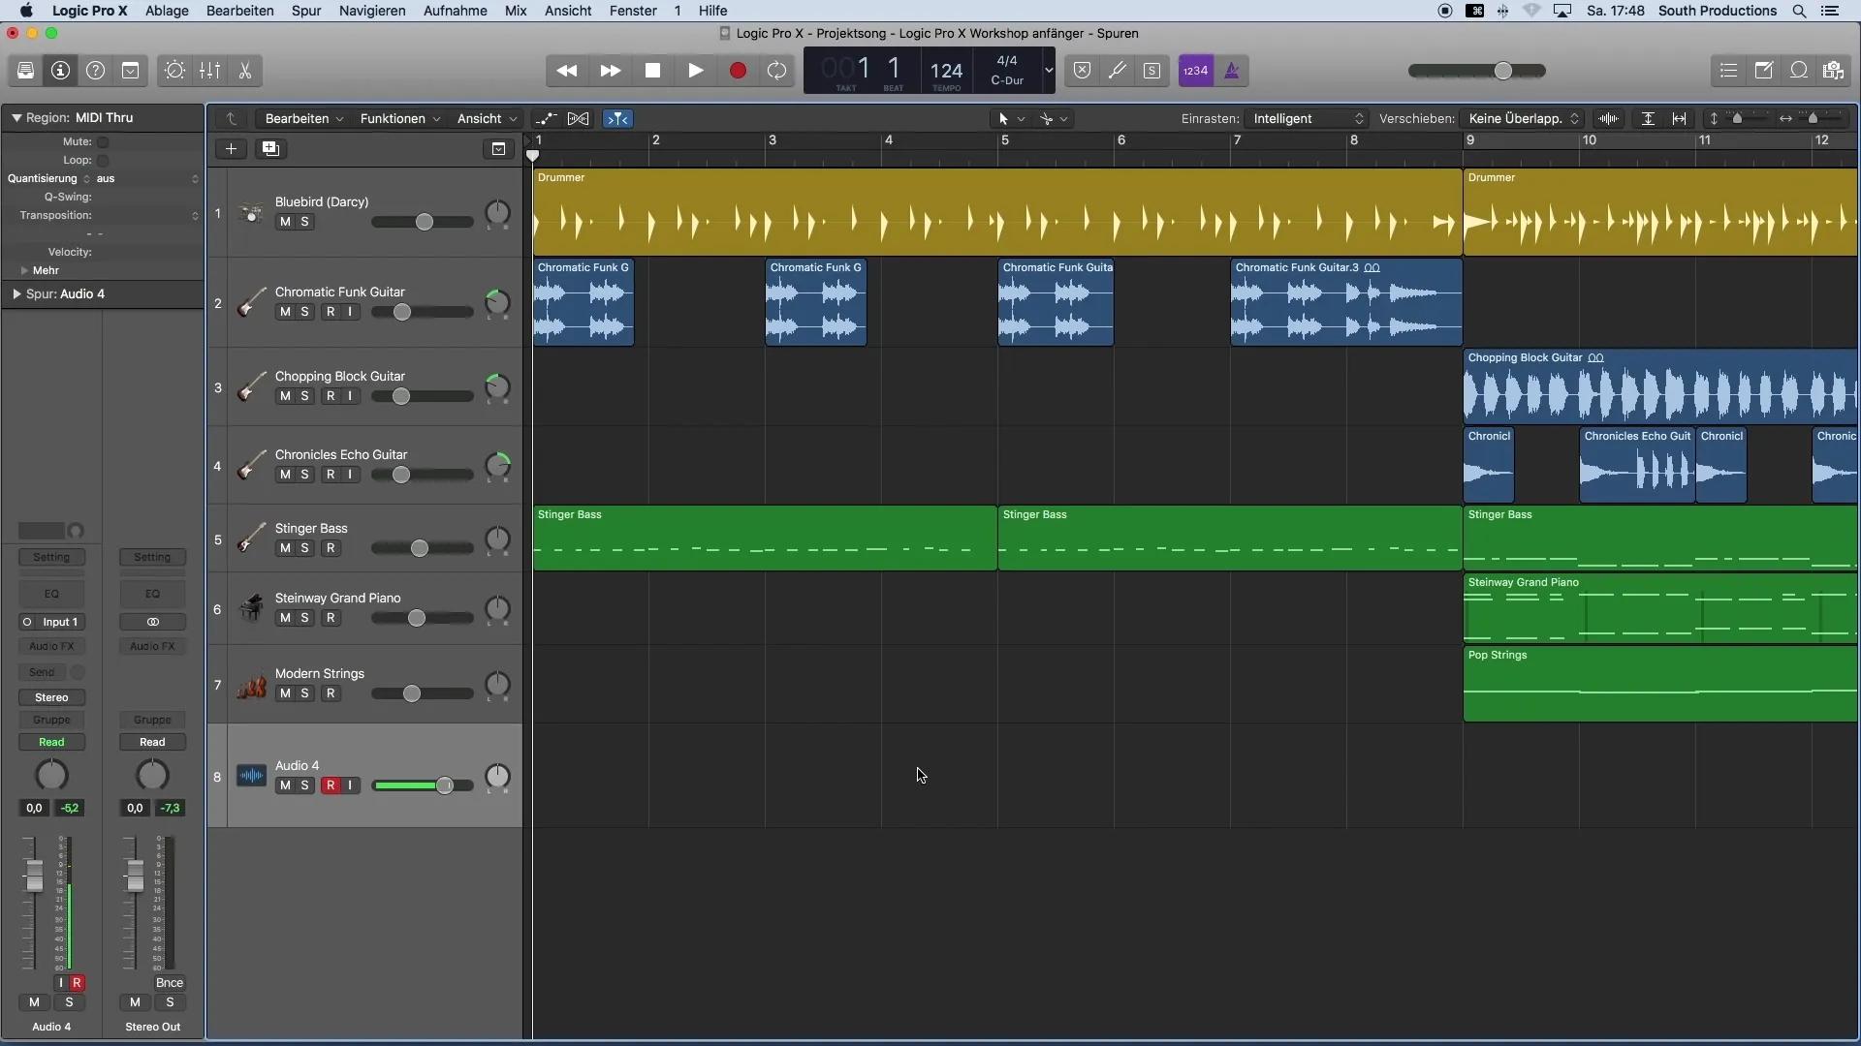
Task: Toggle the Solo S icon in control bar
Action: point(1152,71)
